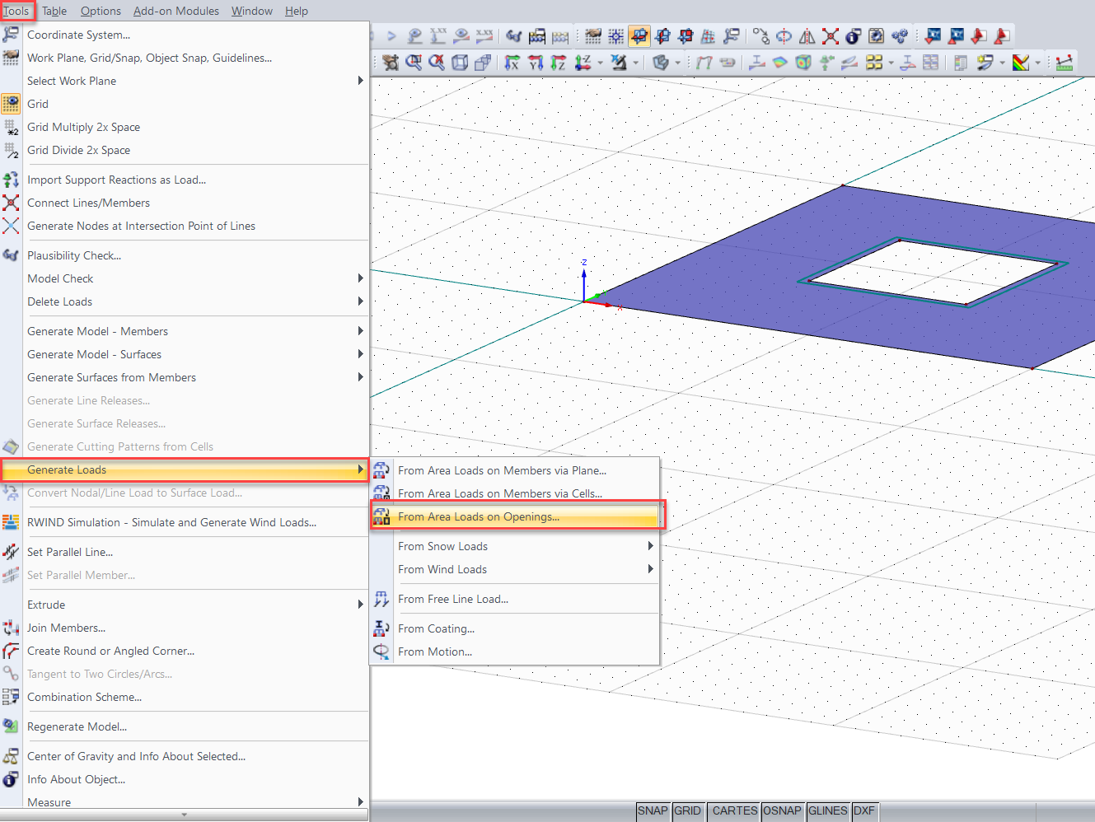Toggle GLINES in the status bar
This screenshot has height=822, width=1095.
coord(828,811)
